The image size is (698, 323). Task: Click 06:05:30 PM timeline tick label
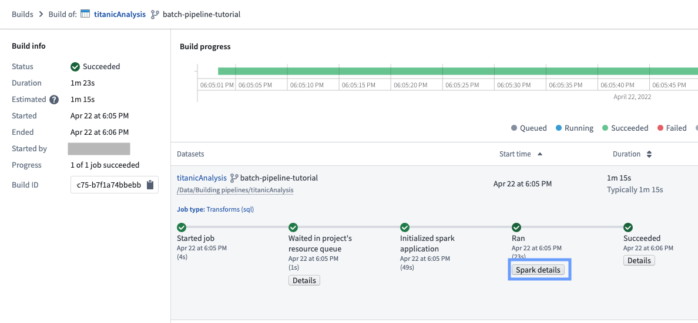point(514,85)
